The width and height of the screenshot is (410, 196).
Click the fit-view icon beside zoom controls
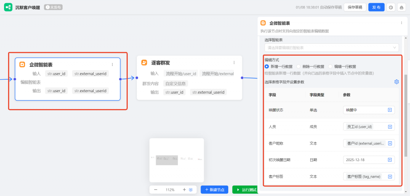click(191, 190)
